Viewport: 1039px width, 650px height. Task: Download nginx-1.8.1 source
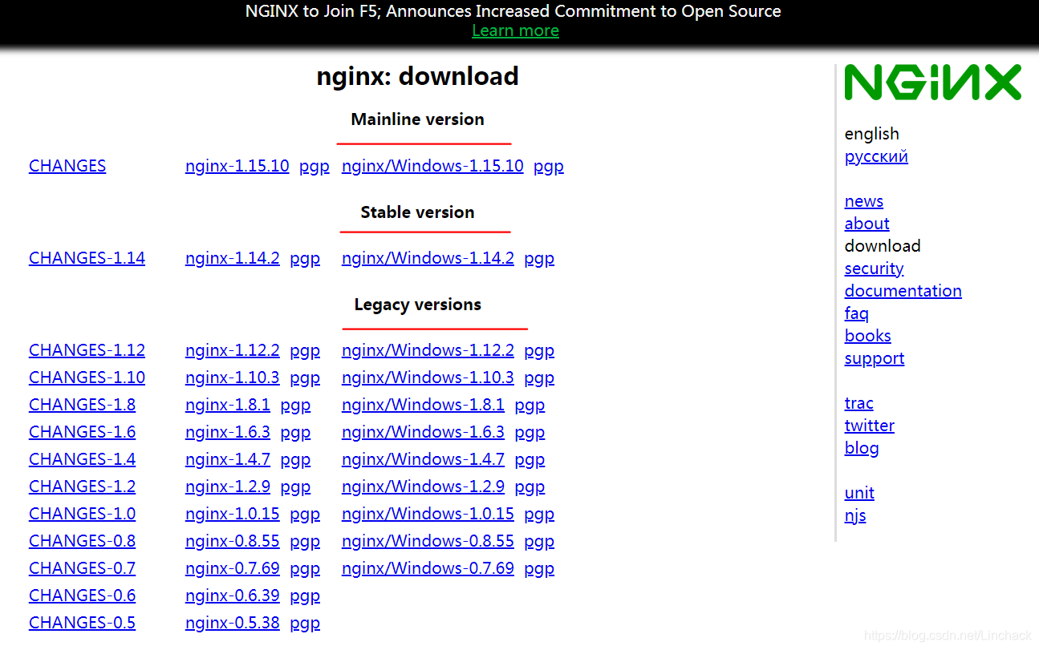227,405
